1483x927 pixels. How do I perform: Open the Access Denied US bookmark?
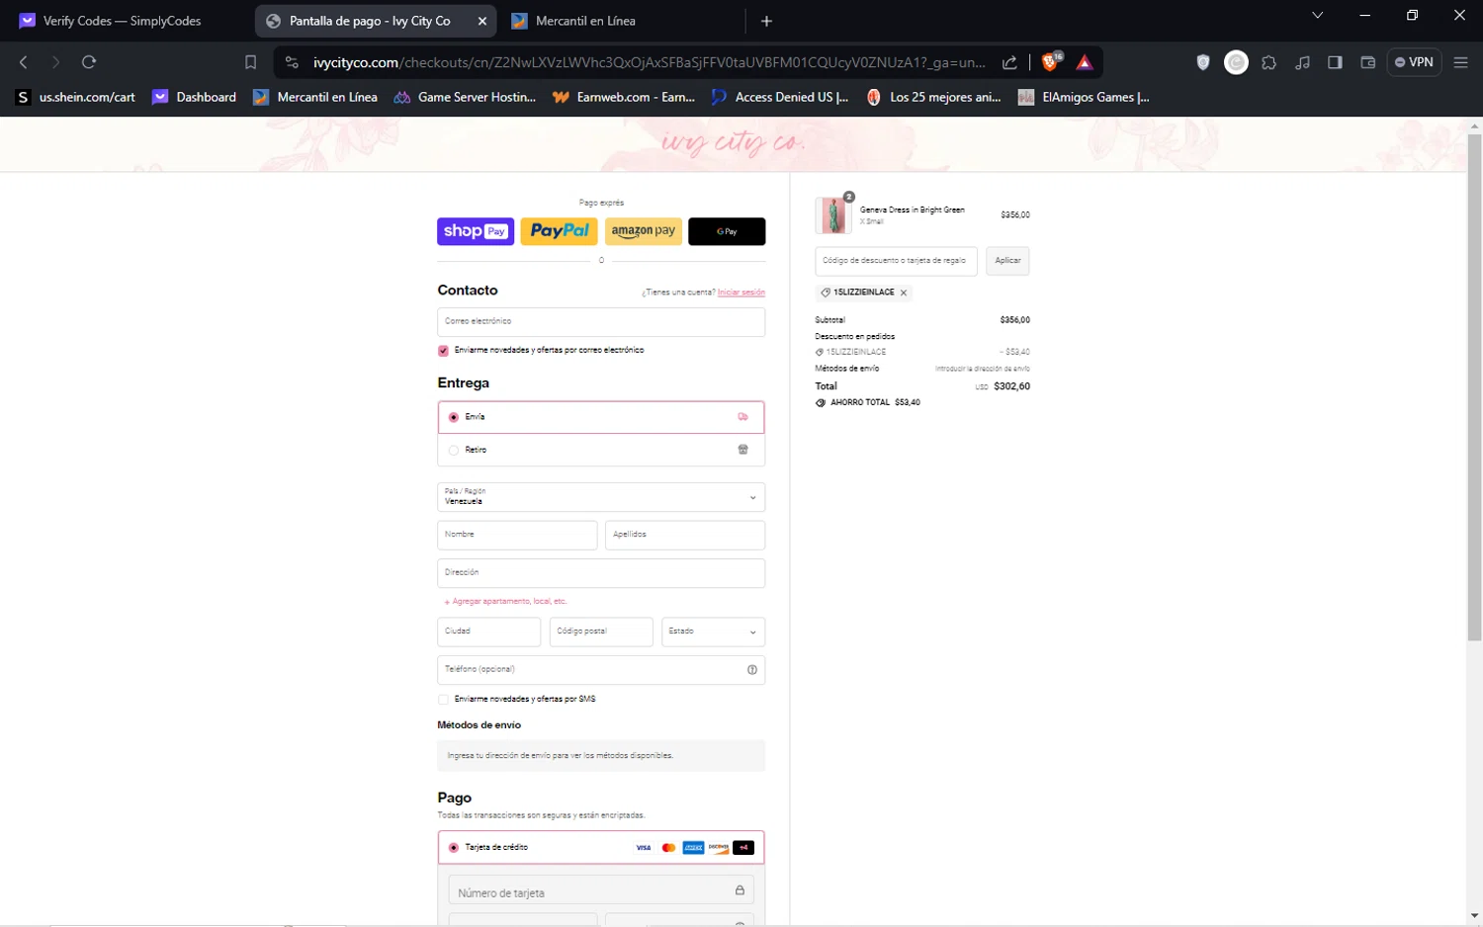780,97
